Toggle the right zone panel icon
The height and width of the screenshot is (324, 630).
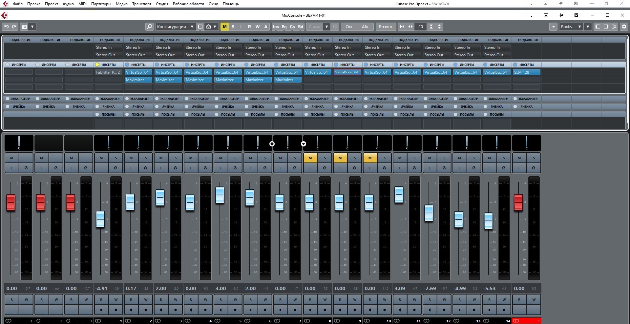coord(606,27)
